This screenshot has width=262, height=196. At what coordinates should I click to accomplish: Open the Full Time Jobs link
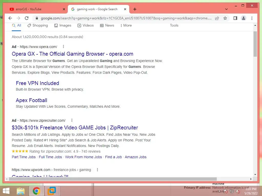(50, 157)
